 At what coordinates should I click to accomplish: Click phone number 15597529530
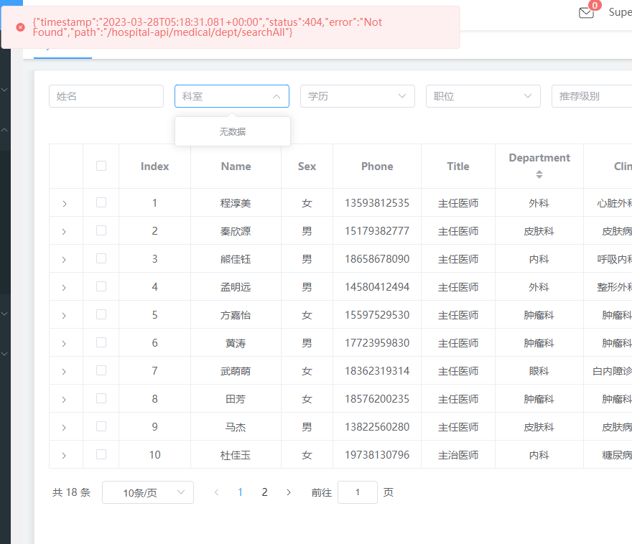click(x=377, y=315)
